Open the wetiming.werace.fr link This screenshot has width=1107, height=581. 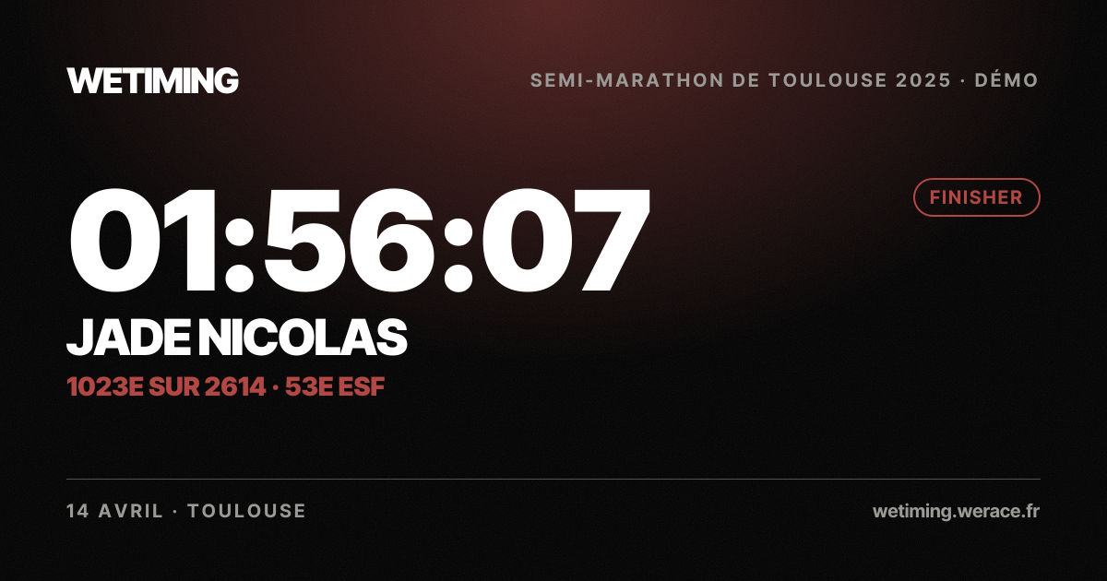956,511
